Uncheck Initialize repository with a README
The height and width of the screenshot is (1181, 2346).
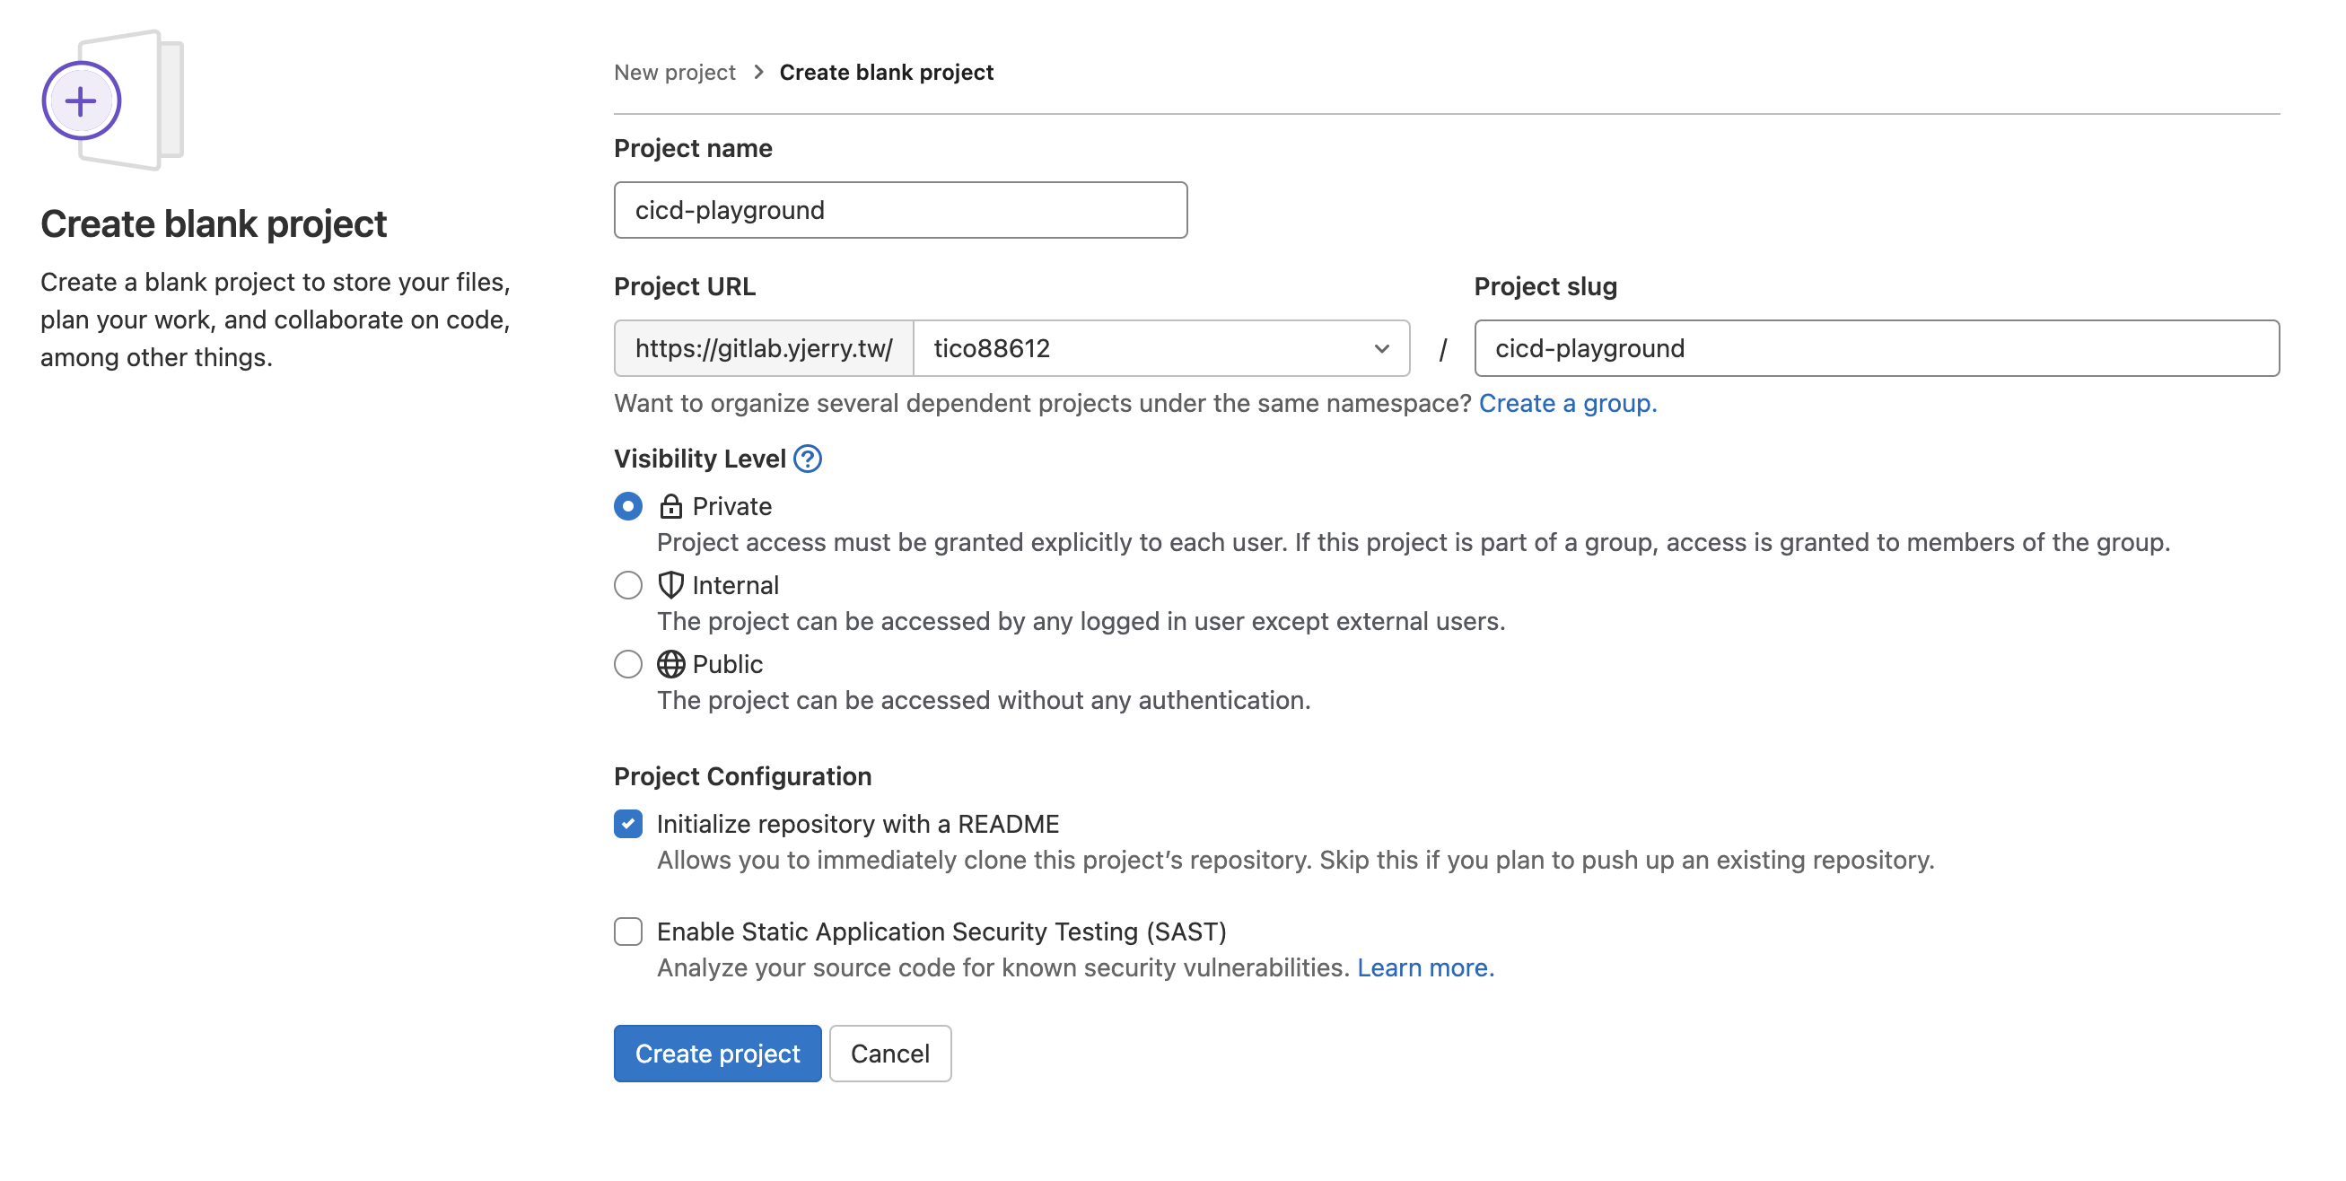(x=627, y=824)
